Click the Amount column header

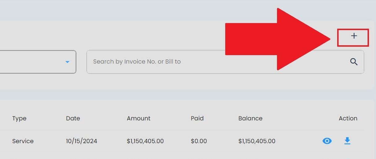click(x=138, y=118)
